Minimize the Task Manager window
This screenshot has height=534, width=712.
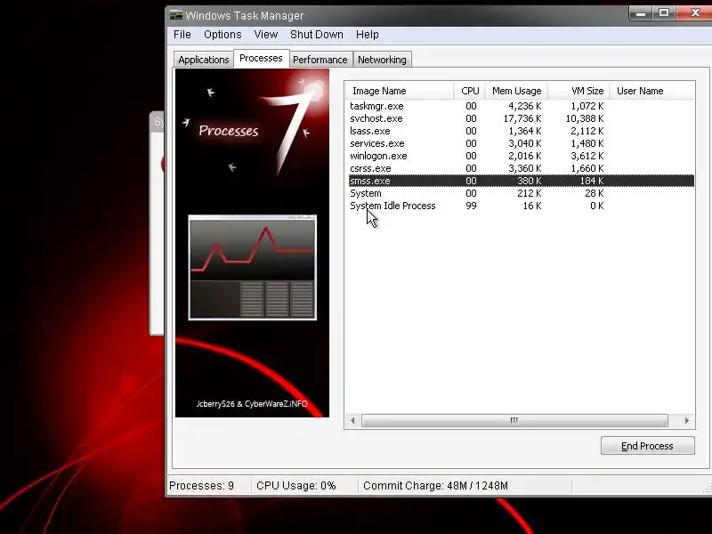pos(641,13)
